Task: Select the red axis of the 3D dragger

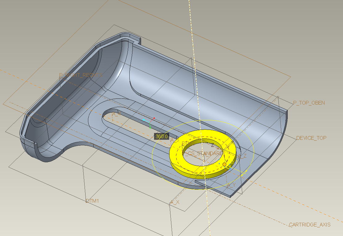Action: pyautogui.click(x=154, y=118)
